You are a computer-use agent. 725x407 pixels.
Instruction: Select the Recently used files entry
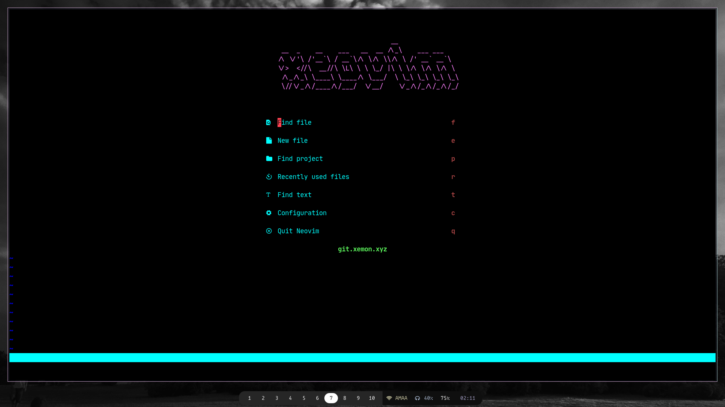313,177
